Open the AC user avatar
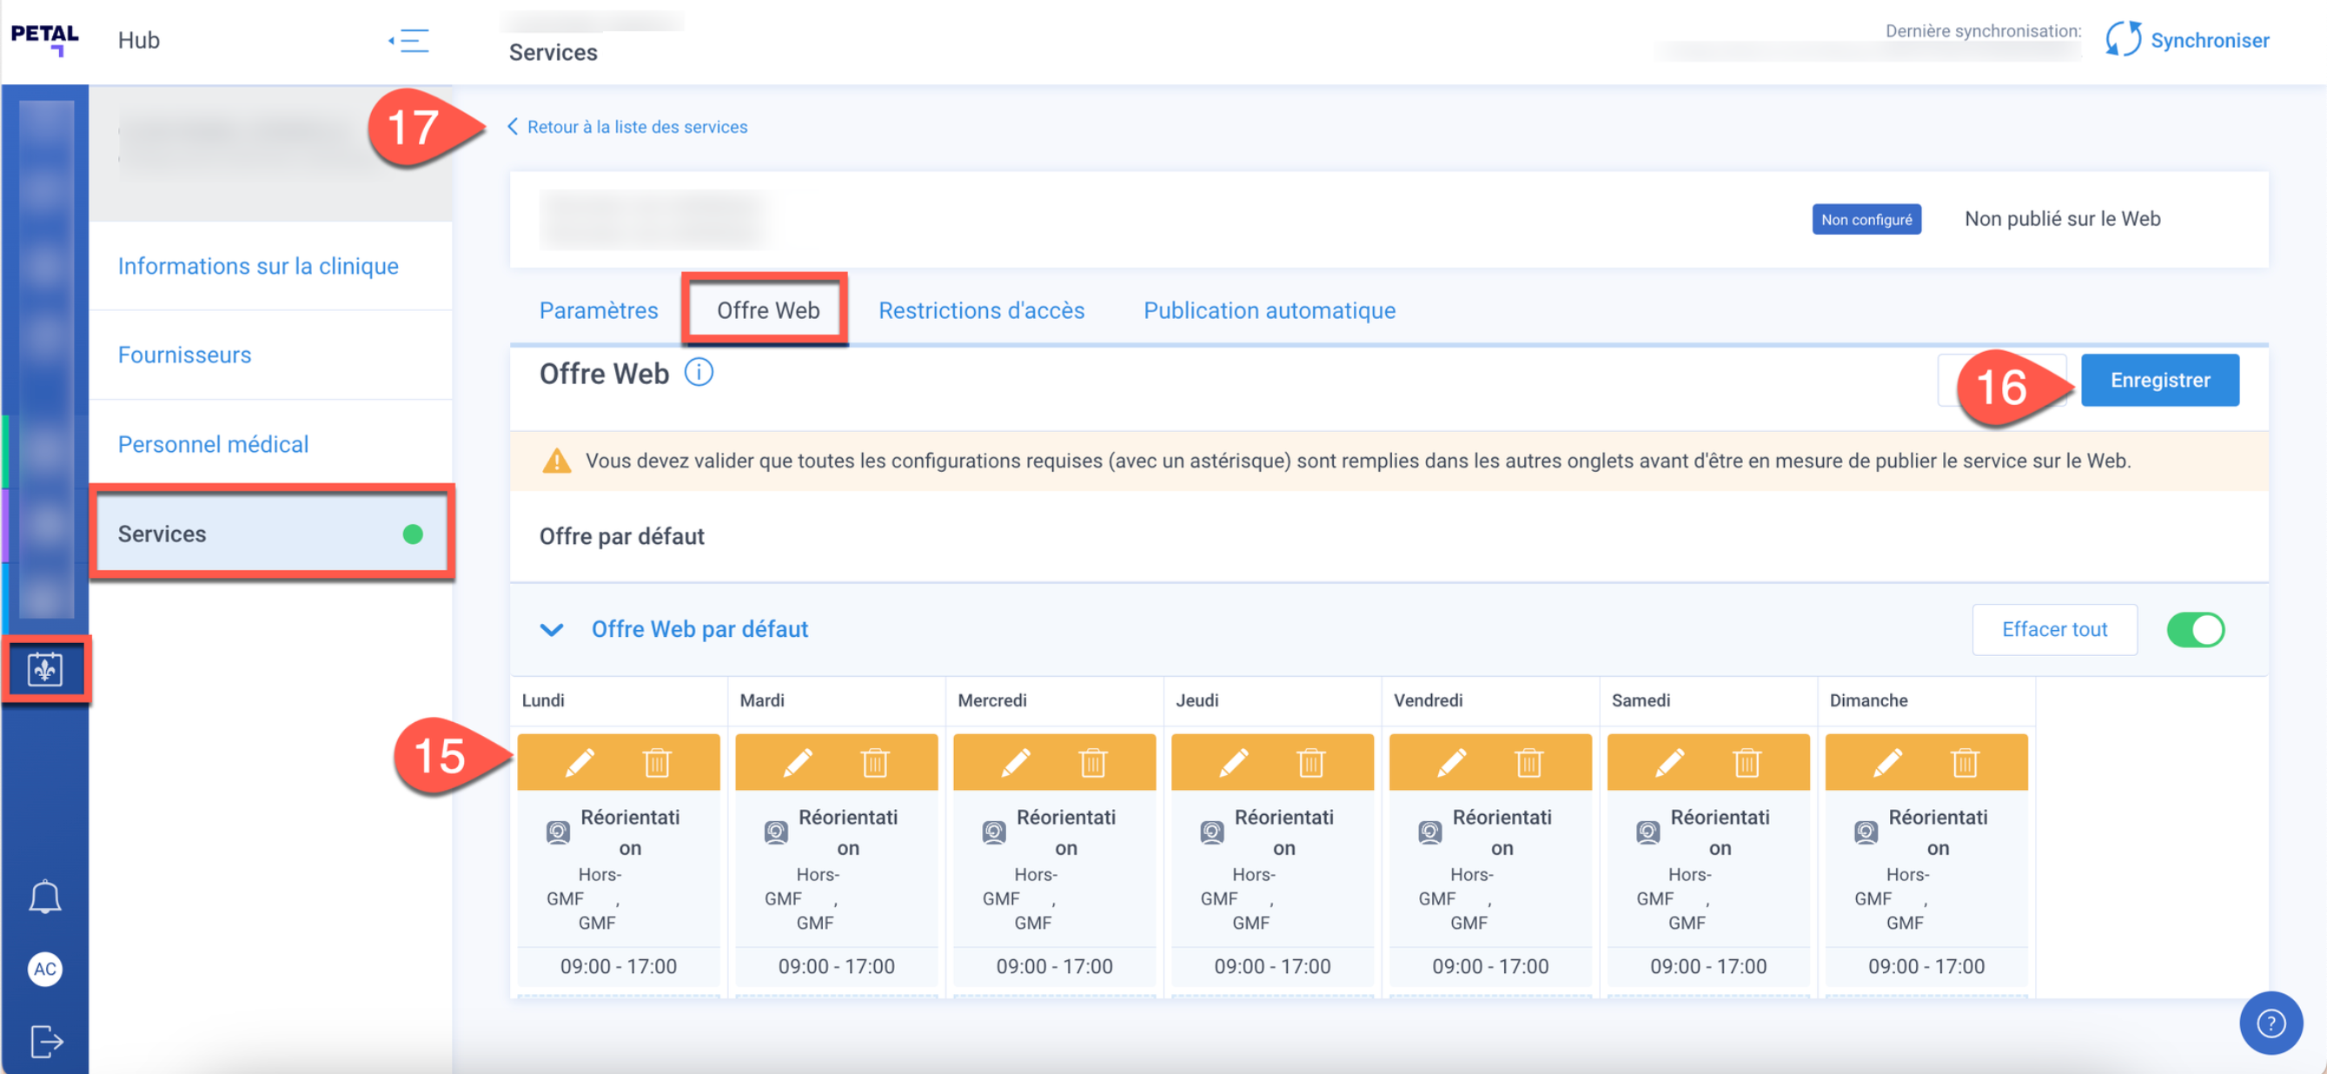Viewport: 2327px width, 1074px height. [45, 968]
